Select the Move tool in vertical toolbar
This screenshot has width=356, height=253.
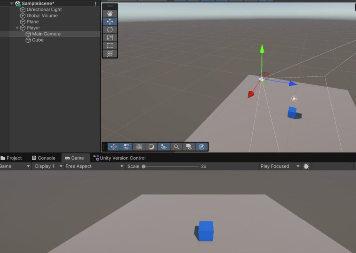110,22
